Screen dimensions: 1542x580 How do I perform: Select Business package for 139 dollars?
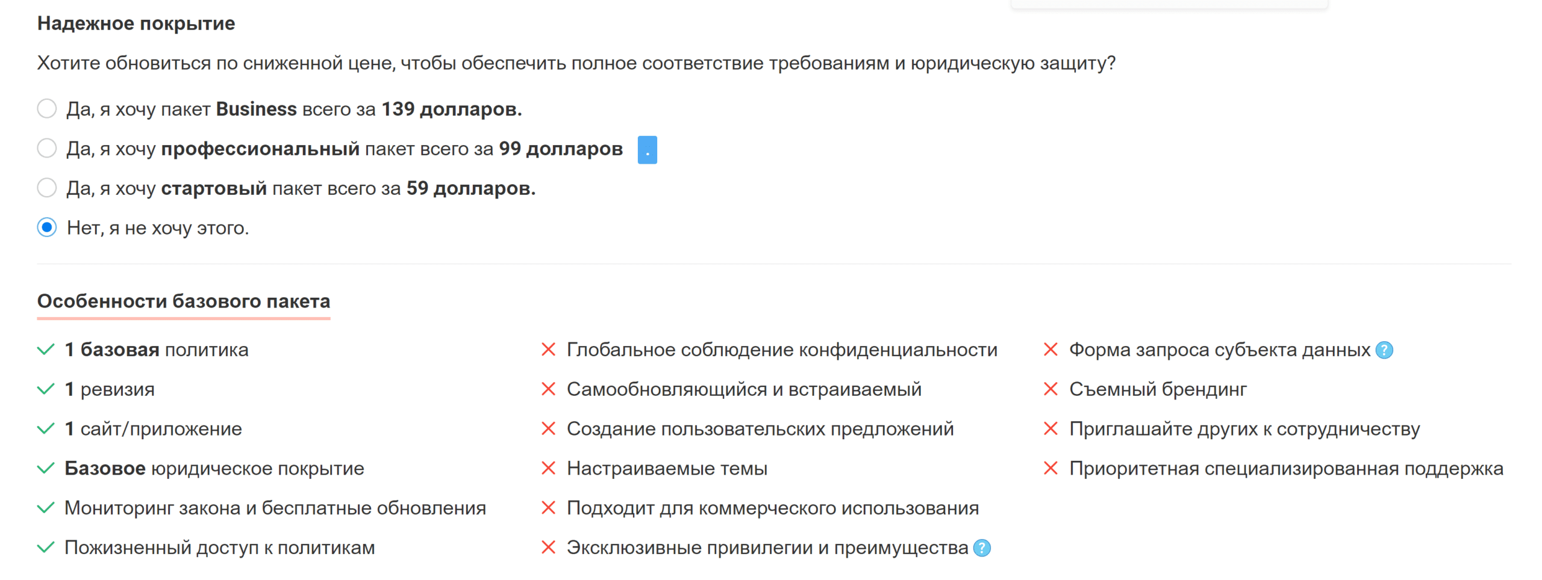pos(46,109)
